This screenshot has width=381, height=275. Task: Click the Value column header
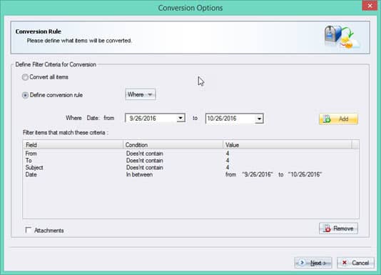[288, 145]
